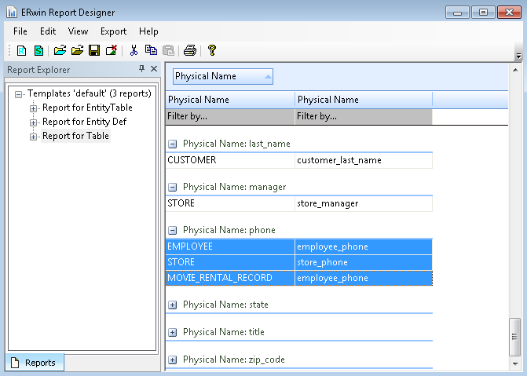The width and height of the screenshot is (527, 376).
Task: Click the Cut scissors icon
Action: [134, 51]
